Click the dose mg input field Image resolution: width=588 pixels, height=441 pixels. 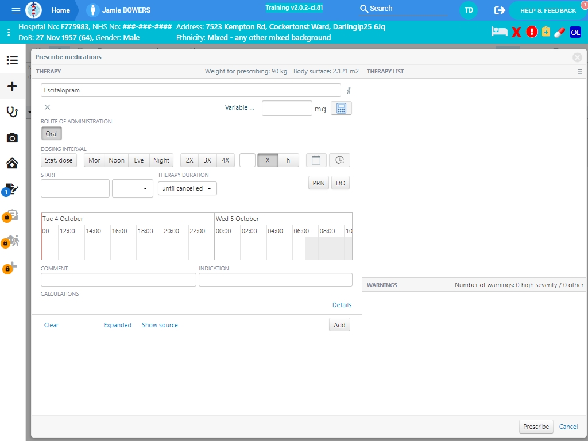pyautogui.click(x=287, y=108)
